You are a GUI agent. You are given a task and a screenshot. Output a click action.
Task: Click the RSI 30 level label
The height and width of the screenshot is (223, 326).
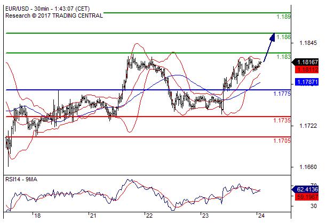pyautogui.click(x=314, y=206)
